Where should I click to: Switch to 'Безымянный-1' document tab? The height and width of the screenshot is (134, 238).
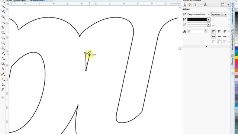[x=38, y=1]
